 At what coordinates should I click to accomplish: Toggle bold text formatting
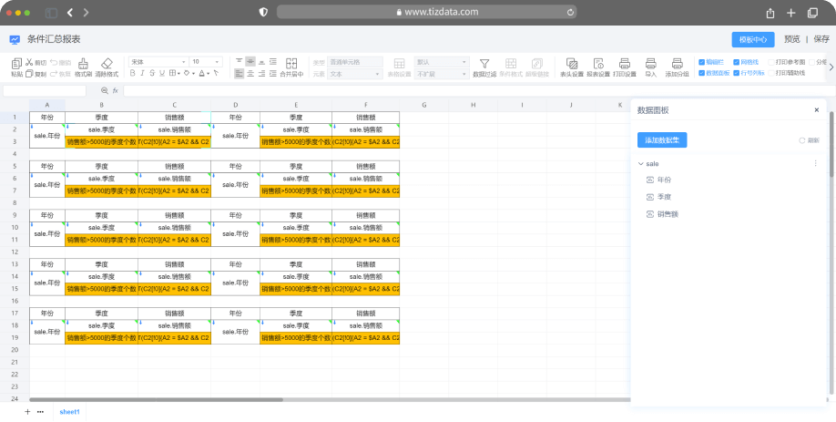pyautogui.click(x=132, y=73)
